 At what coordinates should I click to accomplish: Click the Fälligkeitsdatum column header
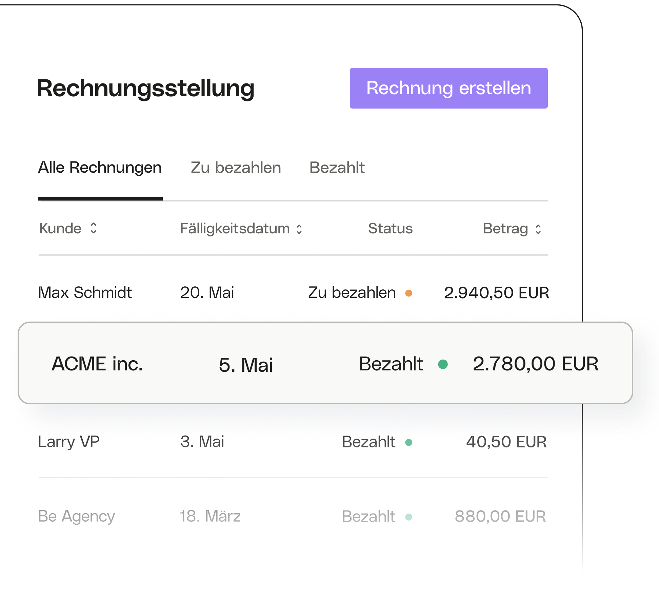tap(235, 229)
